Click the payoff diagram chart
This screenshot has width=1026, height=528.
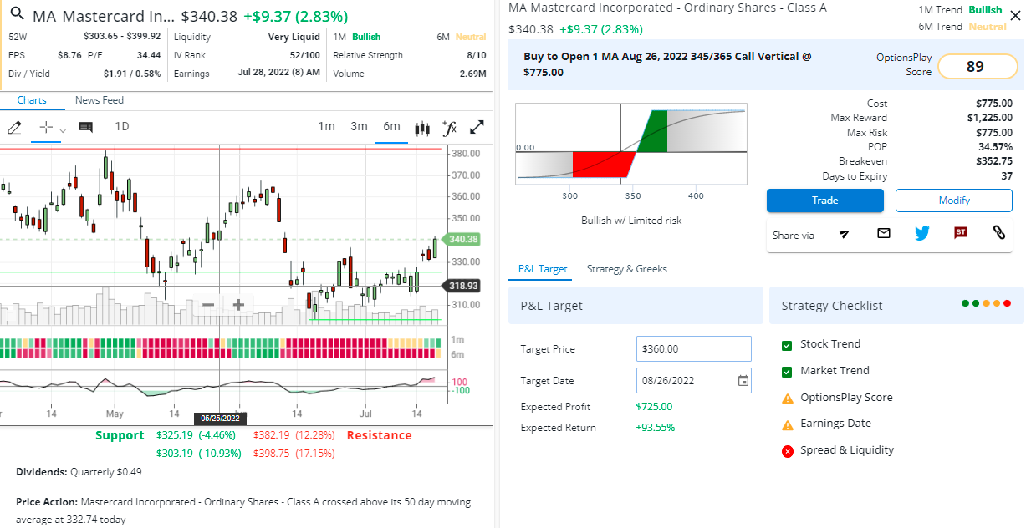631,144
